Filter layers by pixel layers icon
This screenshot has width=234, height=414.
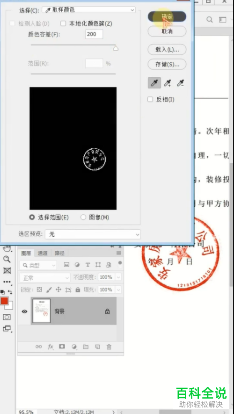(x=66, y=265)
